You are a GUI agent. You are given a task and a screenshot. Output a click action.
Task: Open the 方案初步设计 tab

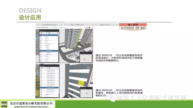(x=49, y=25)
